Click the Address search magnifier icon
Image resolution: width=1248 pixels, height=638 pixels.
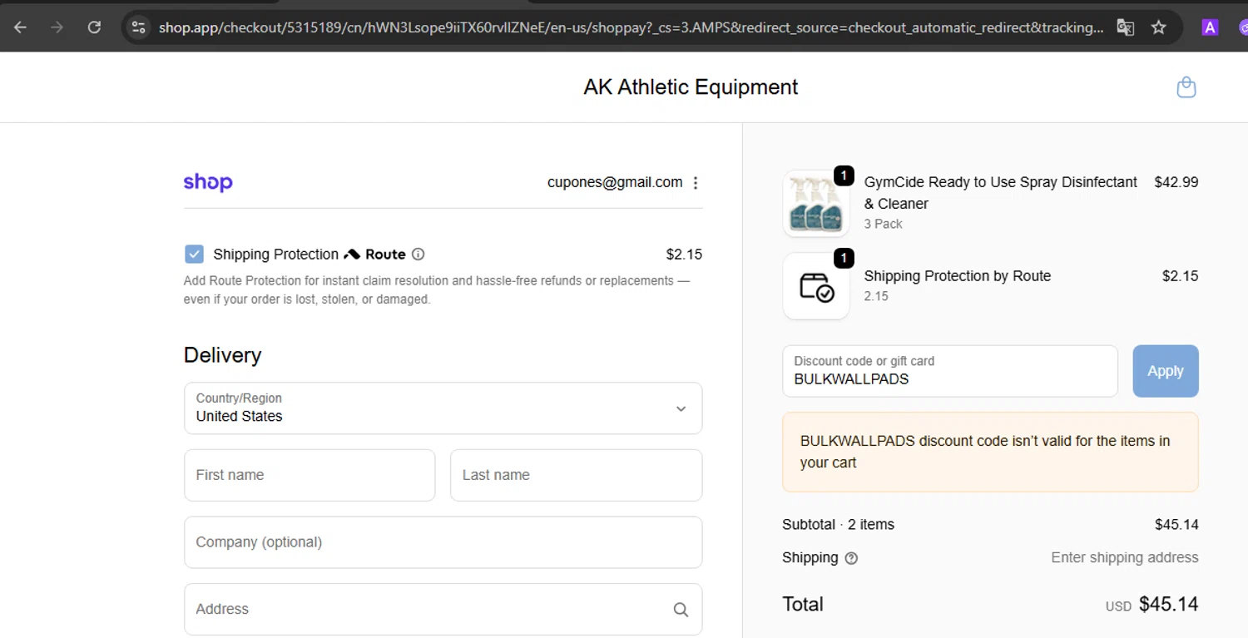681,610
